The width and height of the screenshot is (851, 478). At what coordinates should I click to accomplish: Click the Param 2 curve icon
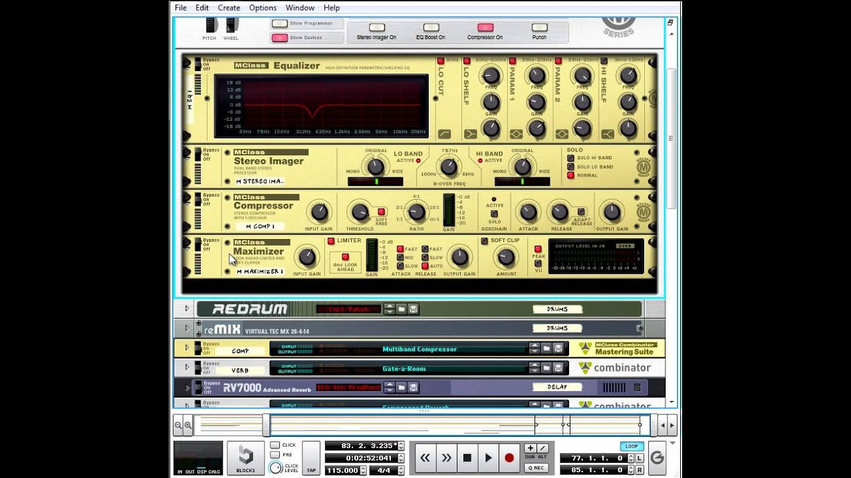click(562, 134)
